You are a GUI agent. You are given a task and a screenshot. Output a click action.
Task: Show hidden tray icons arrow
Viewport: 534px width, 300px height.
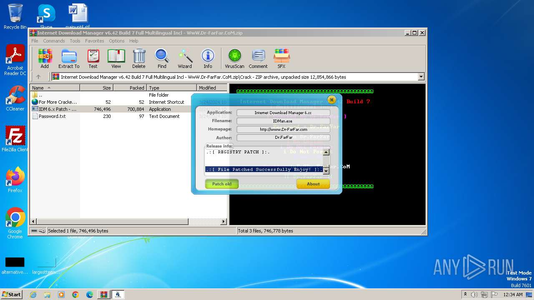(465, 295)
